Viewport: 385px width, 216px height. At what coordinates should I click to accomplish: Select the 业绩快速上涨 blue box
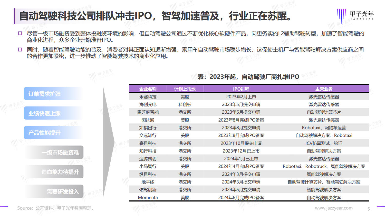(x=54, y=113)
